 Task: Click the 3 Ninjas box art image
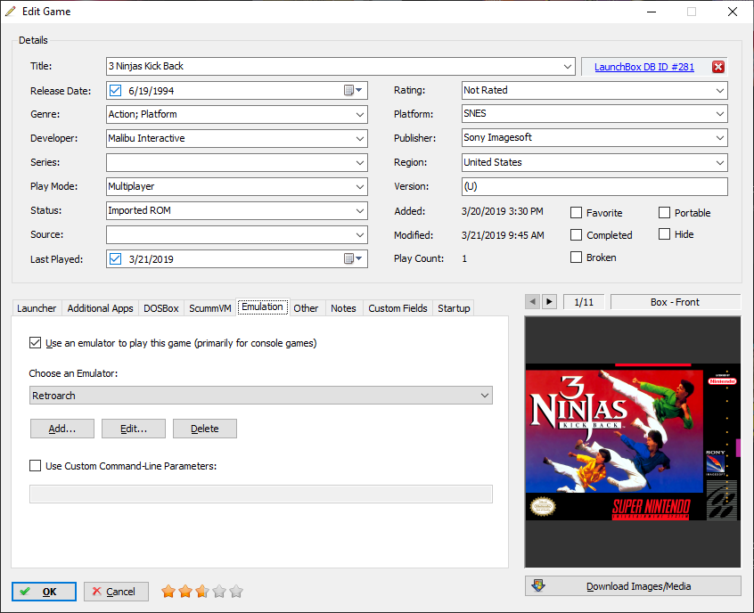(x=633, y=442)
